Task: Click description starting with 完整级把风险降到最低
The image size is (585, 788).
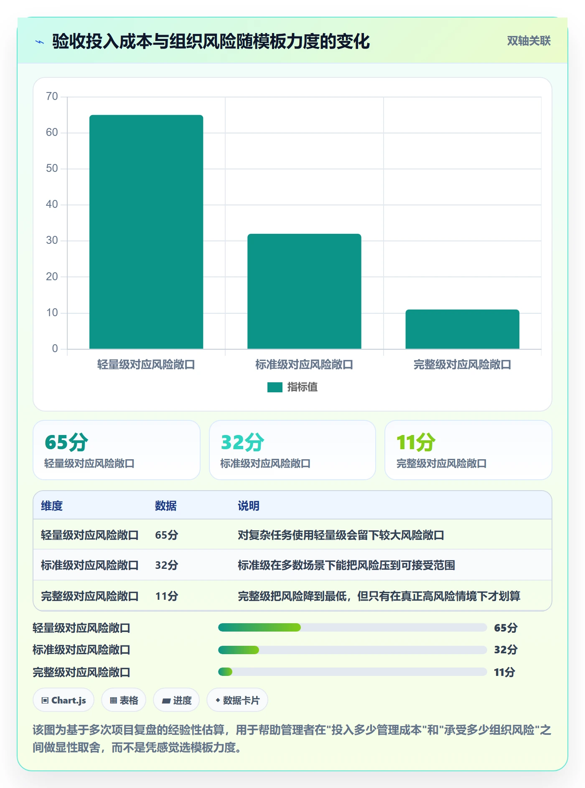Action: (379, 596)
